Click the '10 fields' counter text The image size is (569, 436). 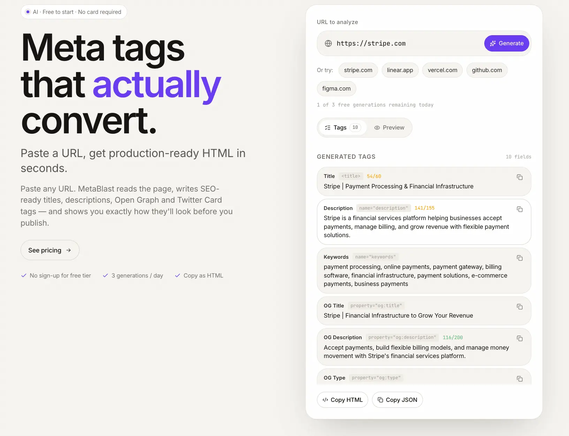(518, 157)
